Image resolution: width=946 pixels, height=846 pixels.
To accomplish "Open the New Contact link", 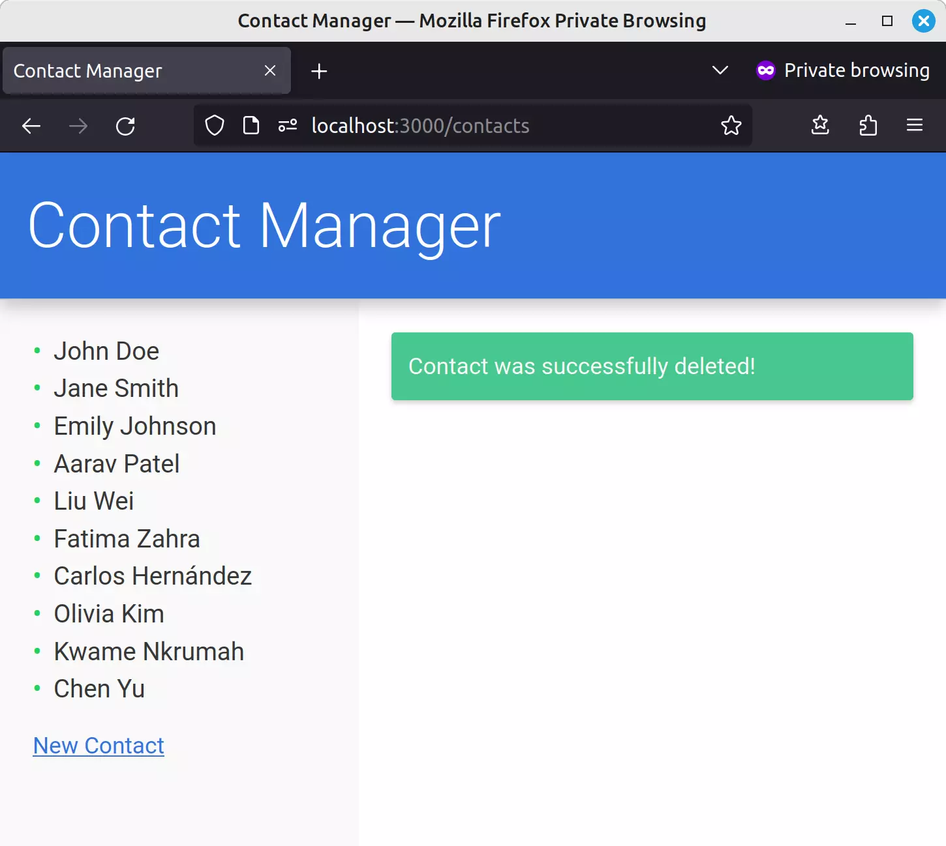I will [x=99, y=745].
